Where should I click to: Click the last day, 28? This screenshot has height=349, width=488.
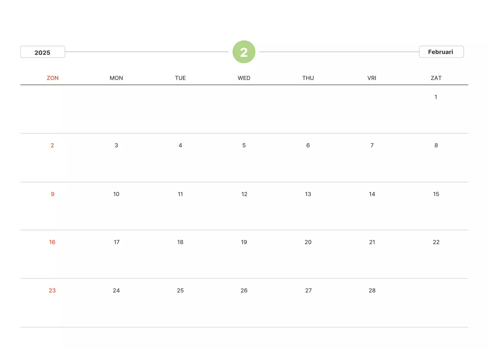[x=372, y=290]
